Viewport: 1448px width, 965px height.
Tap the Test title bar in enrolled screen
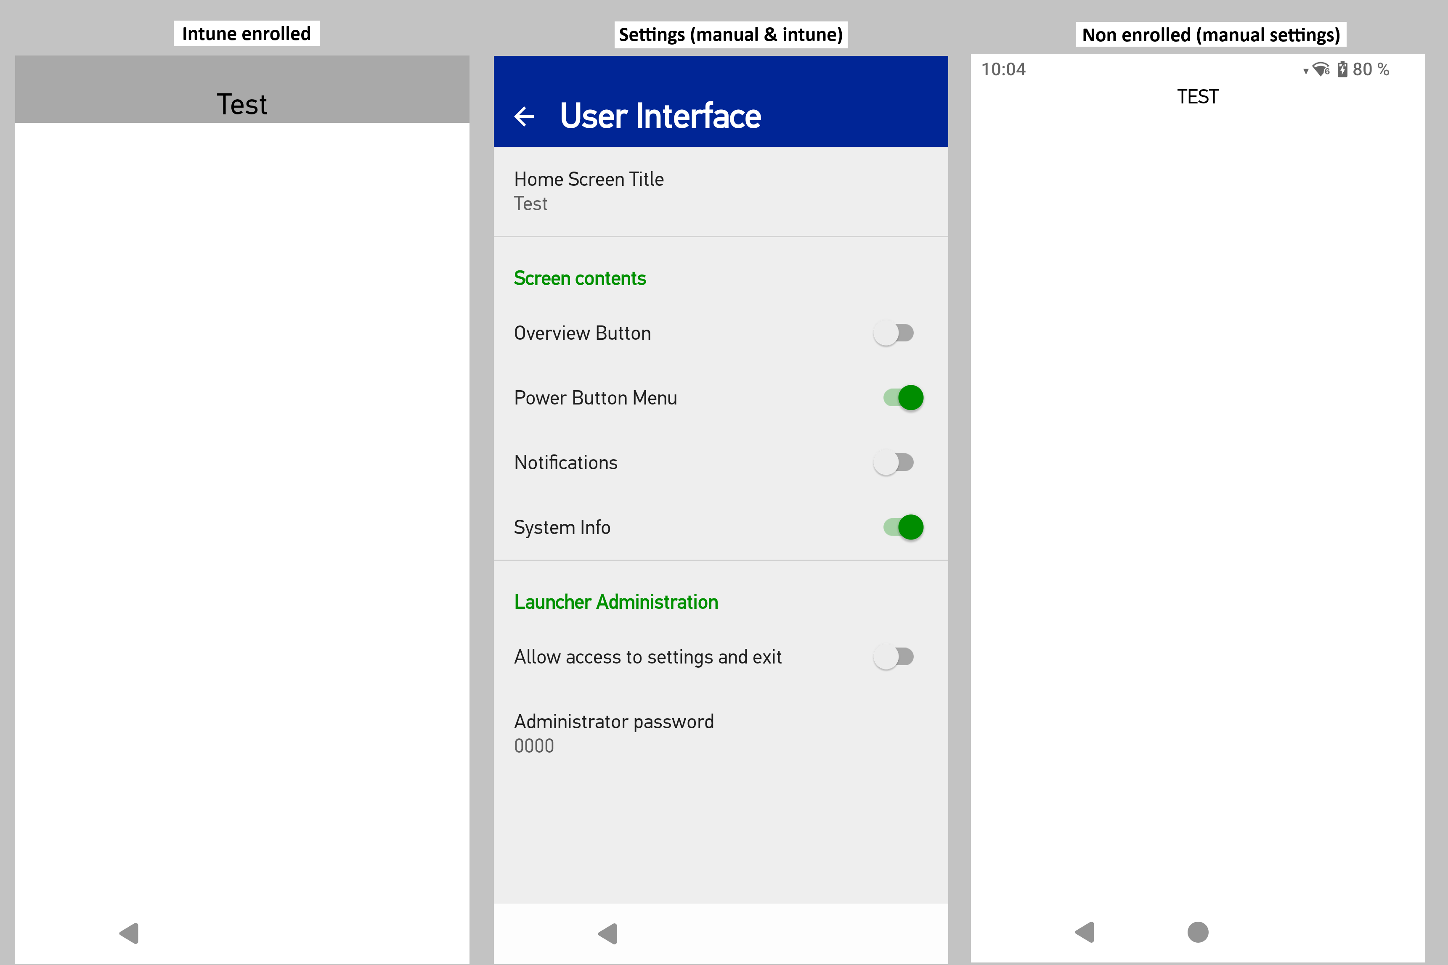tap(242, 103)
